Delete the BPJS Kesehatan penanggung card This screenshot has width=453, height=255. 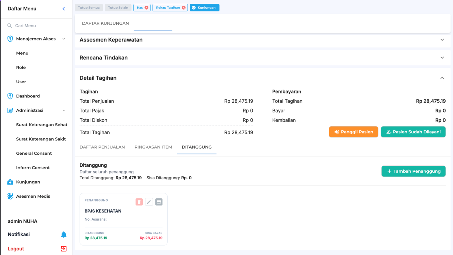tap(139, 202)
